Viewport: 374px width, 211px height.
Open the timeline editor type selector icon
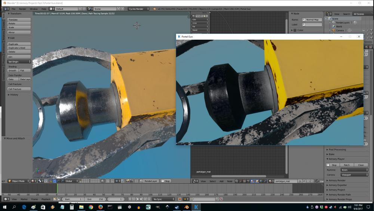5,199
